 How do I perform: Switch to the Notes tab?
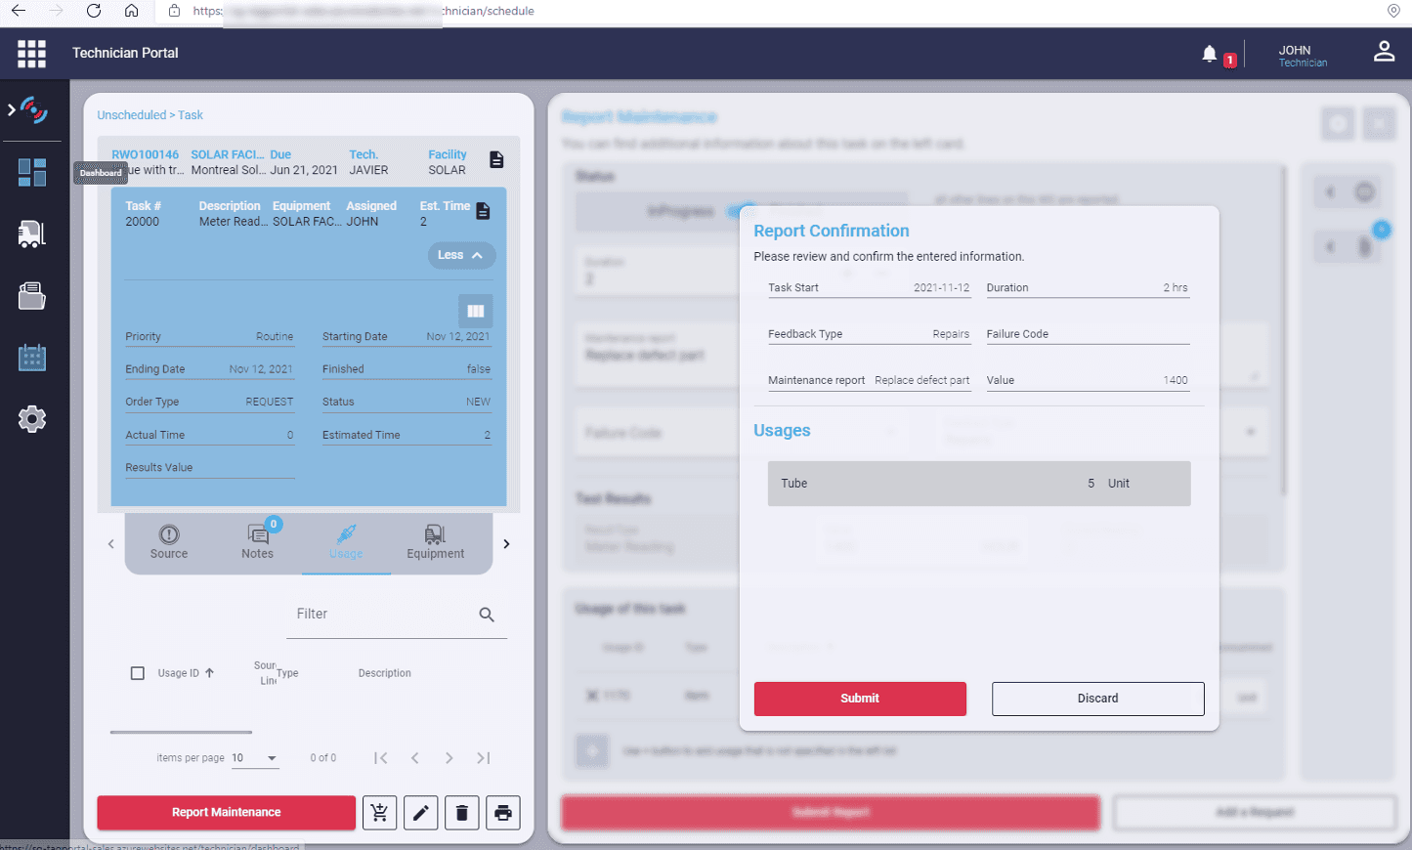(258, 542)
